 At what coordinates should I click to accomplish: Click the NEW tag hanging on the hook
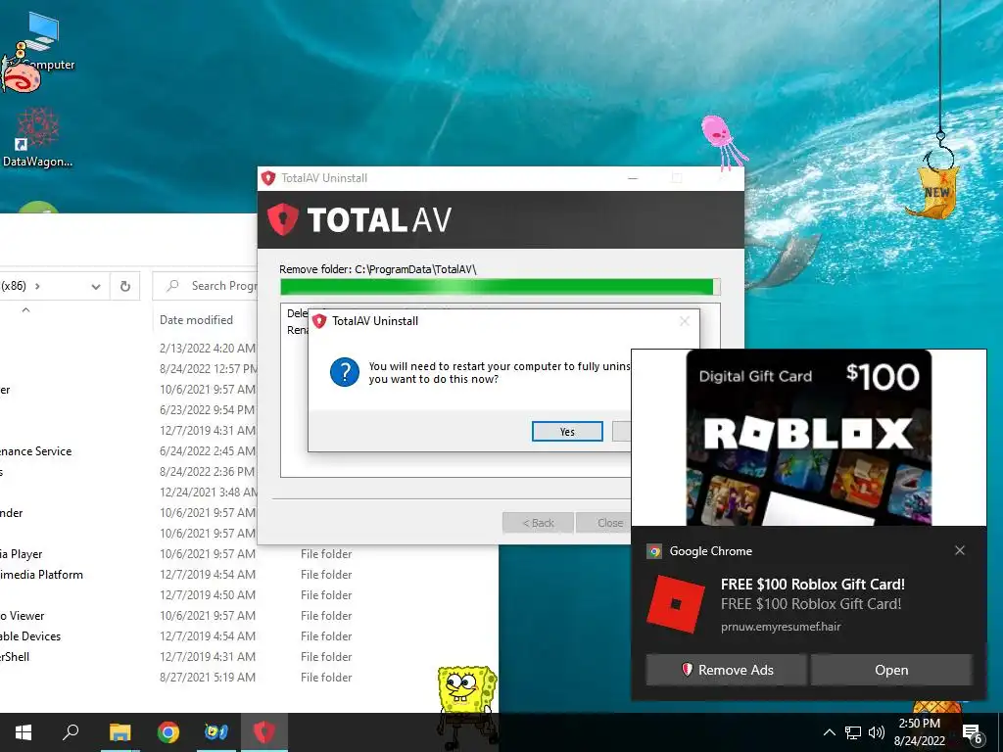(x=933, y=193)
